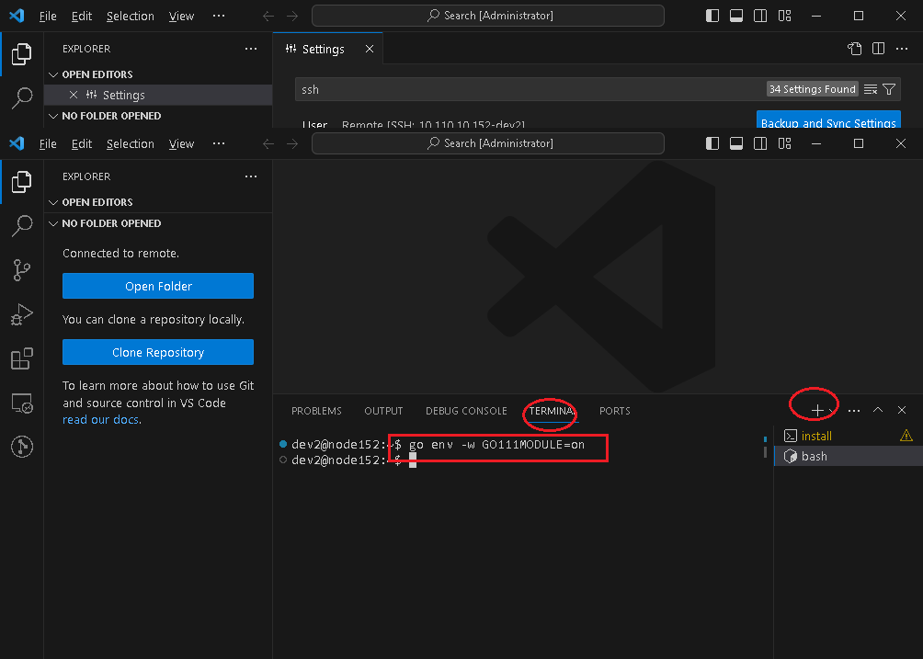This screenshot has width=923, height=659.
Task: Switch to the PORTS tab
Action: pos(614,411)
